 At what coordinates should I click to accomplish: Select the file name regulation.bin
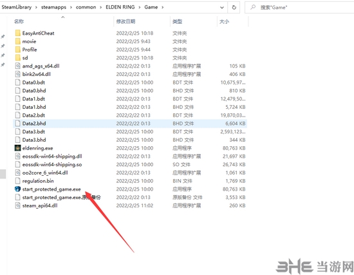point(38,181)
